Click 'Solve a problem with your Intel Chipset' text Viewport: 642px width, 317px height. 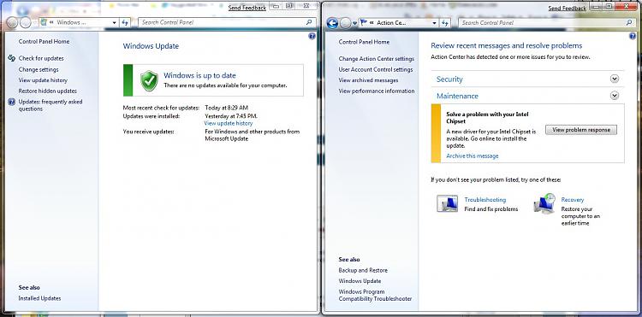[x=487, y=118]
